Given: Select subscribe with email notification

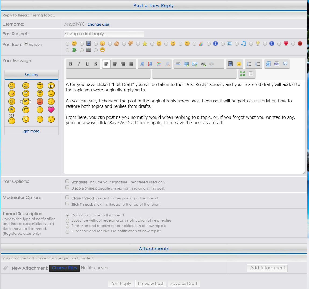Looking at the screenshot, I should tap(68, 226).
